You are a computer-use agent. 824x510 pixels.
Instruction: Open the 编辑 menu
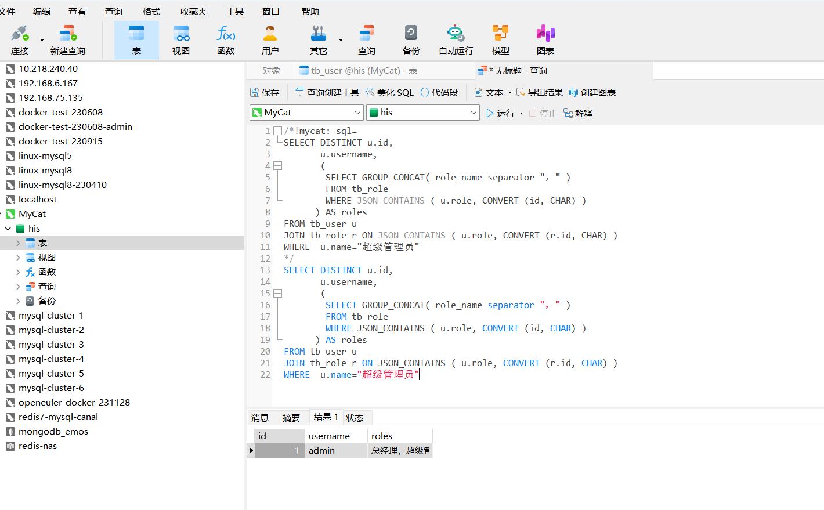coord(42,11)
